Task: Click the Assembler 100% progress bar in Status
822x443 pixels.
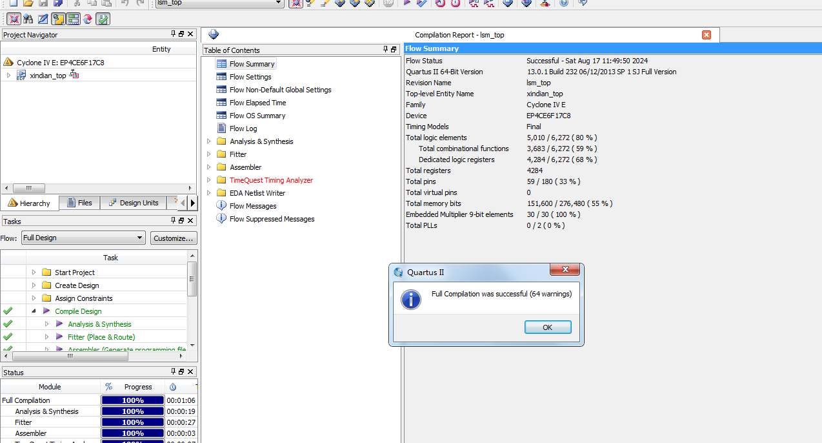Action: tap(133, 433)
